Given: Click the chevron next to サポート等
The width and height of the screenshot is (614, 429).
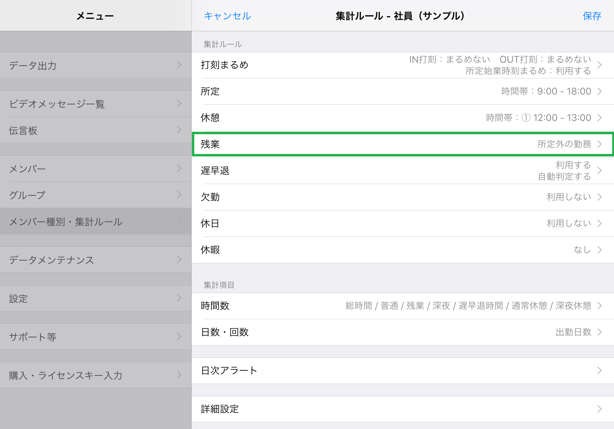Looking at the screenshot, I should 179,336.
